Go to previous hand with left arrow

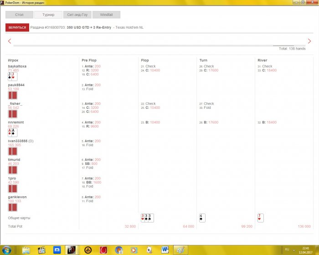coord(10,41)
